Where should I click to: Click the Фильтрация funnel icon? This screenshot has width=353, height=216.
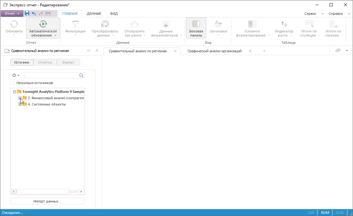pyautogui.click(x=75, y=24)
